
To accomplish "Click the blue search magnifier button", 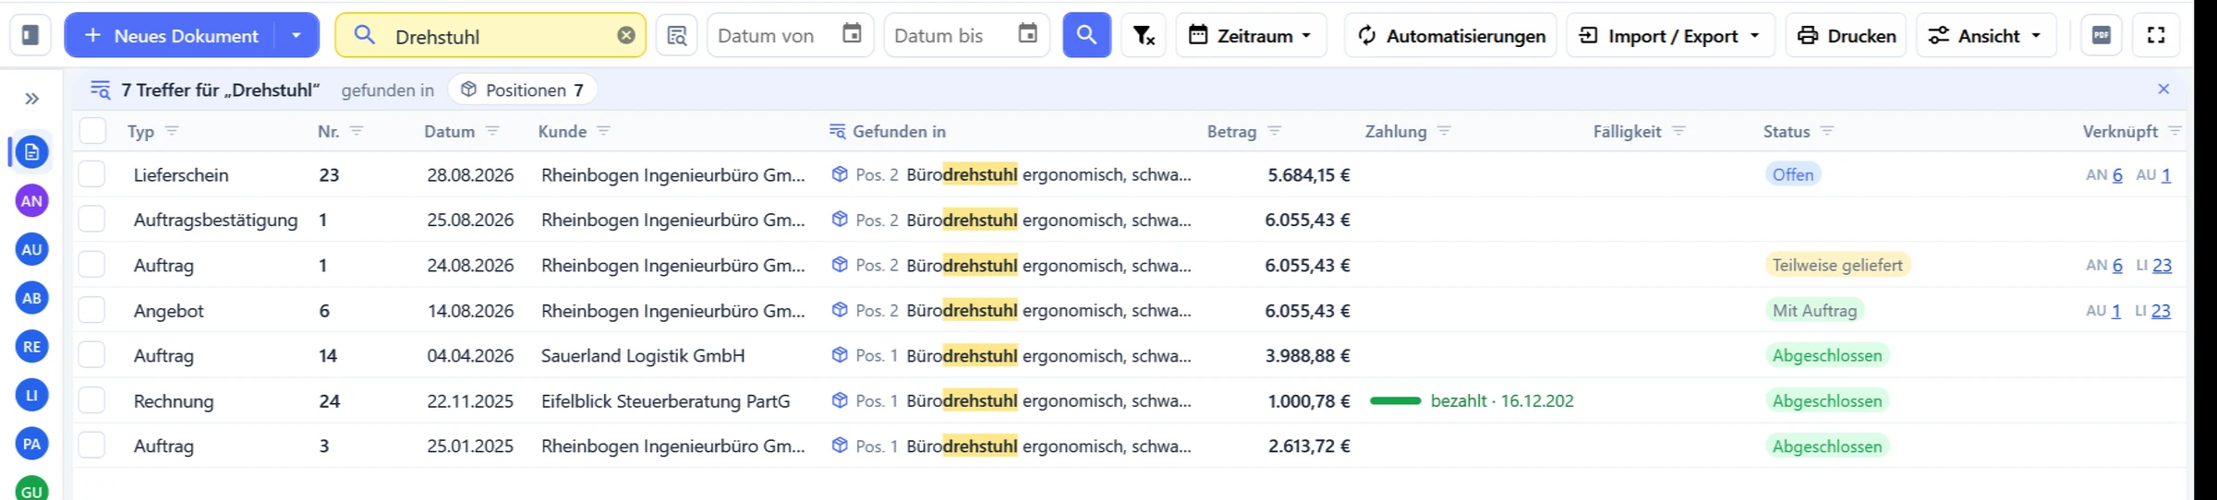I will (1086, 35).
